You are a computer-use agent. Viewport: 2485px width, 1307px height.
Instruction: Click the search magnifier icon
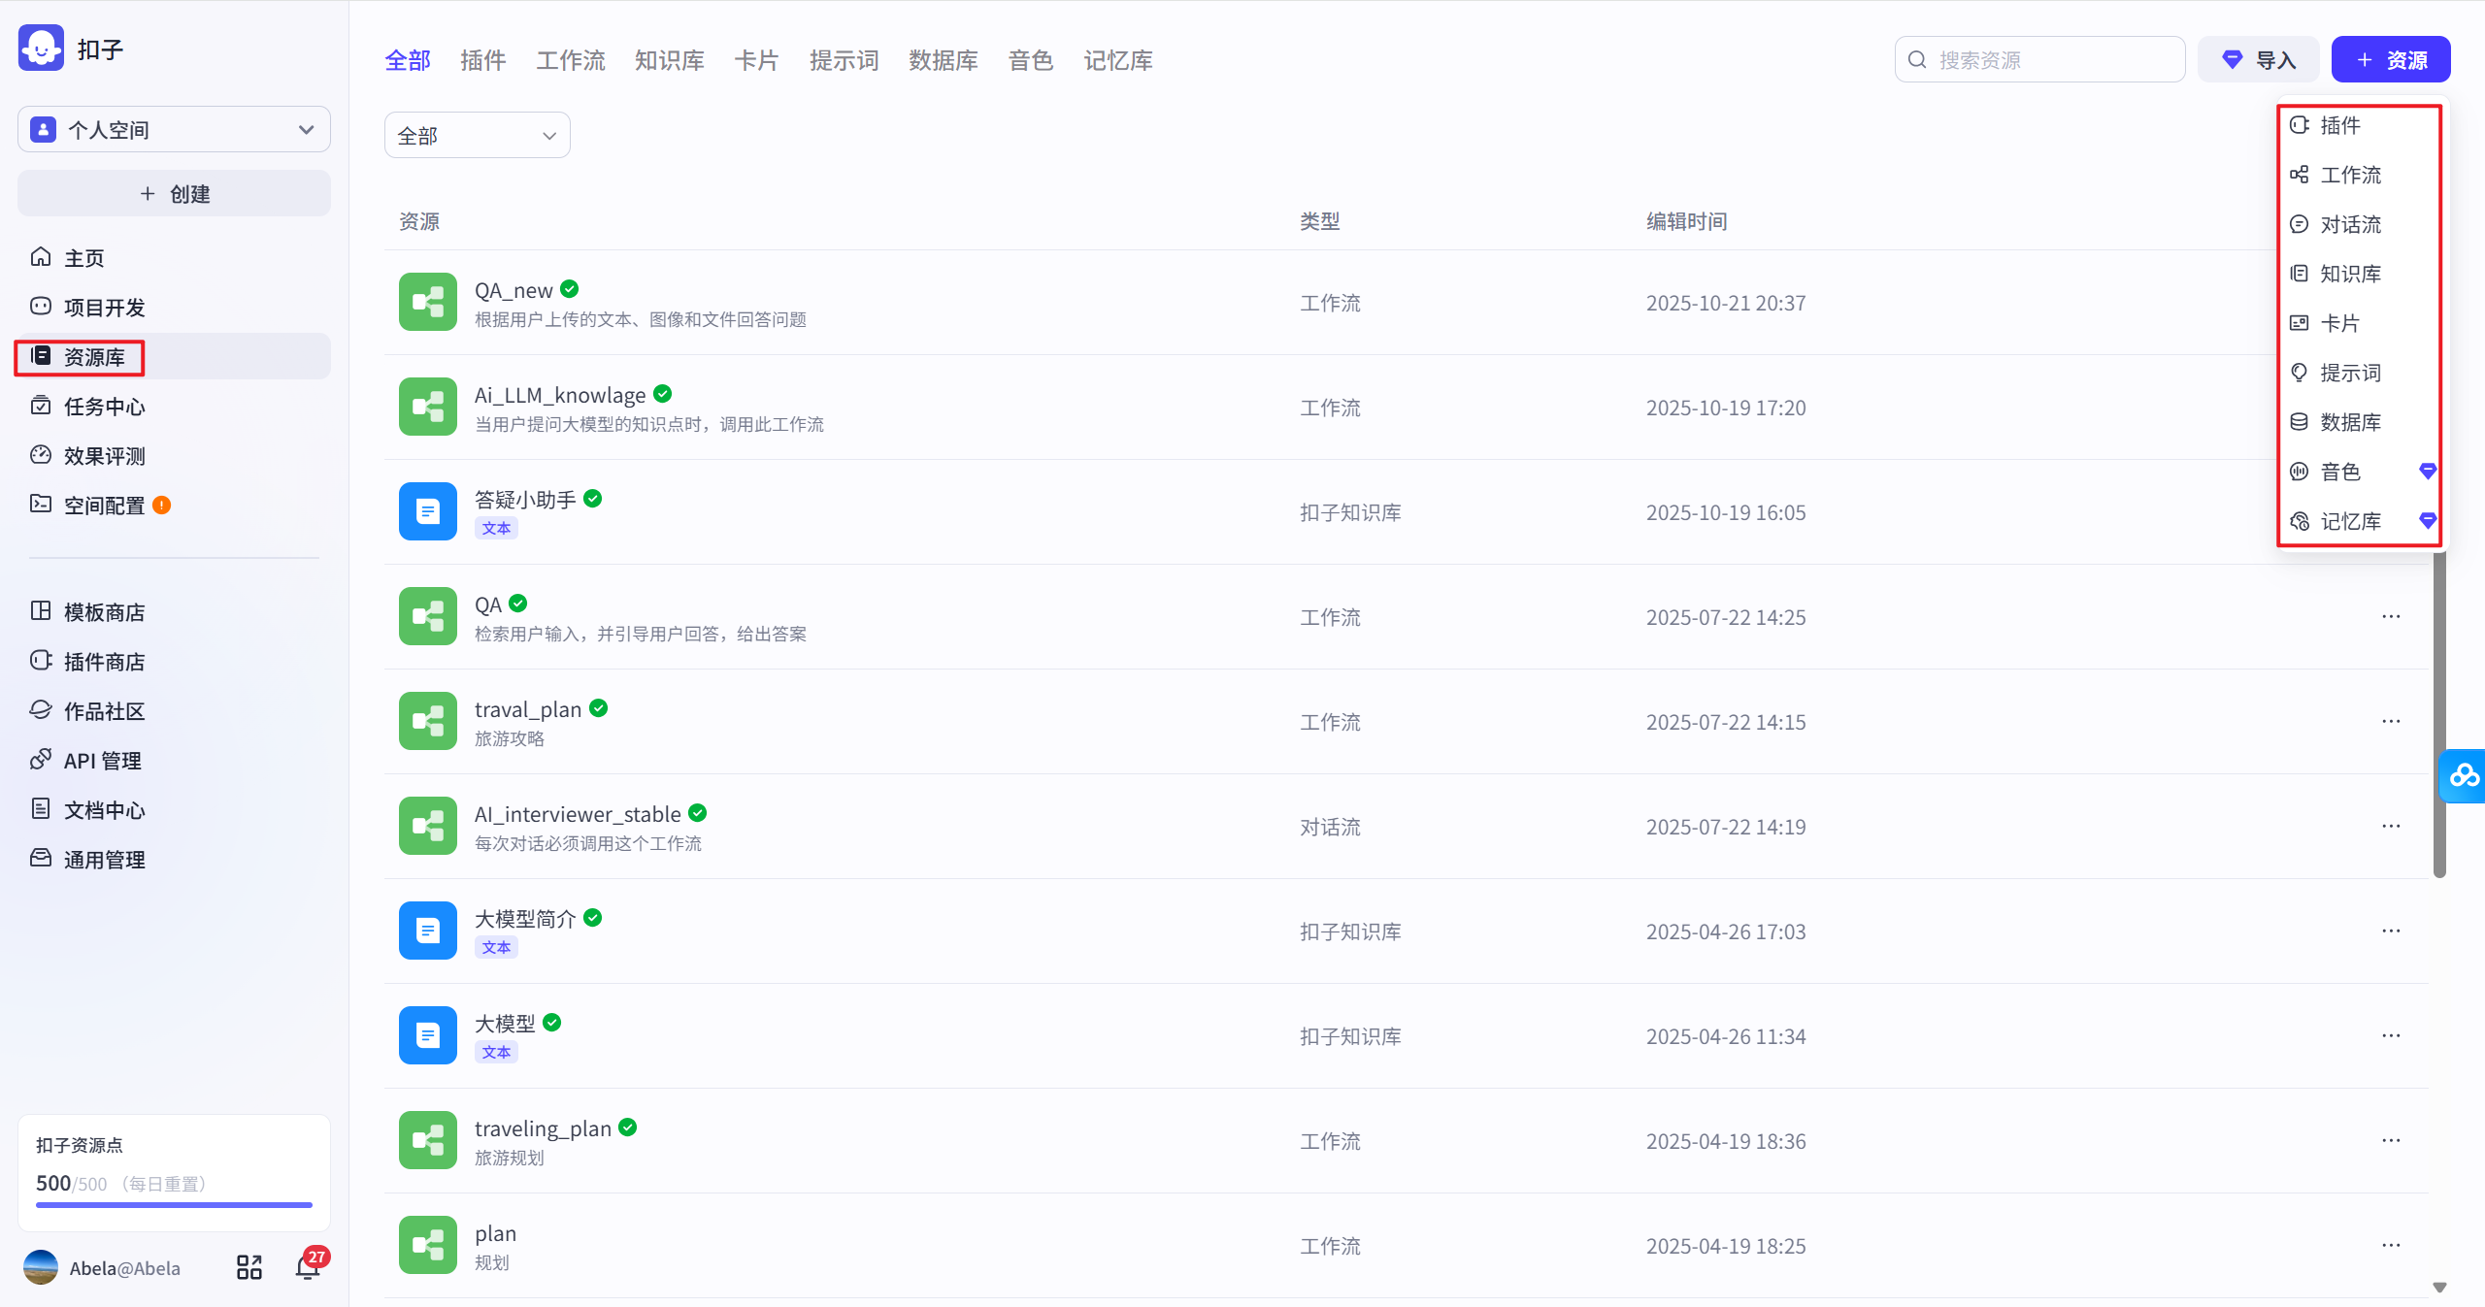click(x=1917, y=60)
